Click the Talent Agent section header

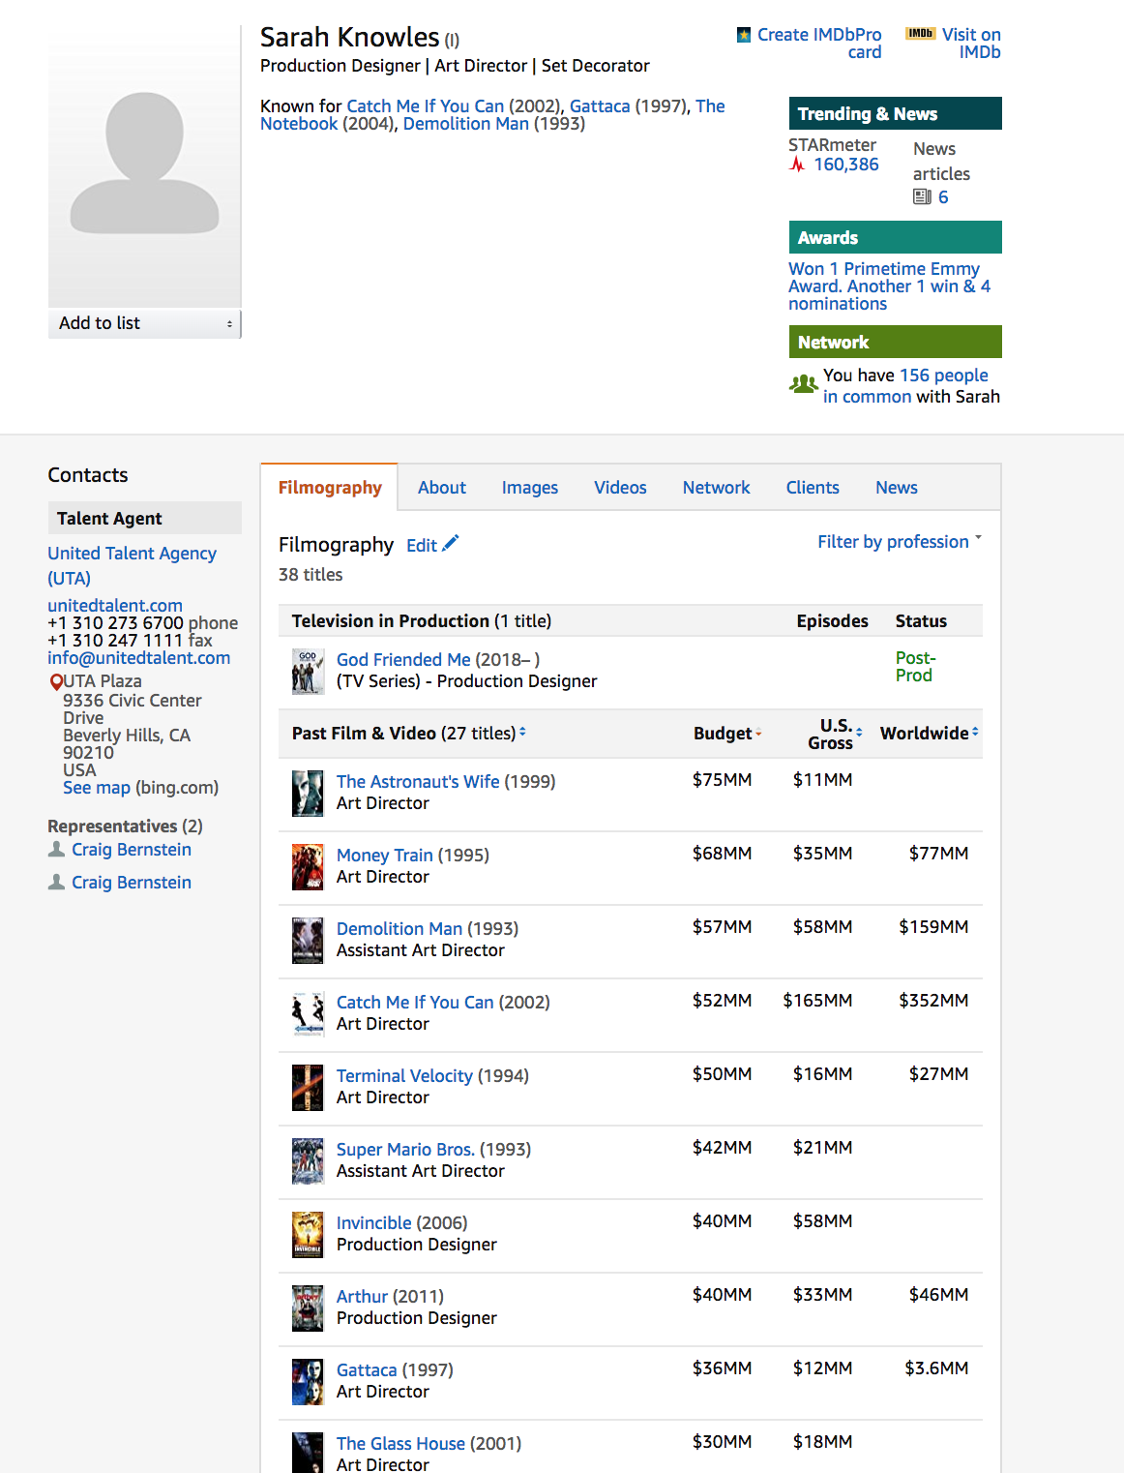pos(144,518)
